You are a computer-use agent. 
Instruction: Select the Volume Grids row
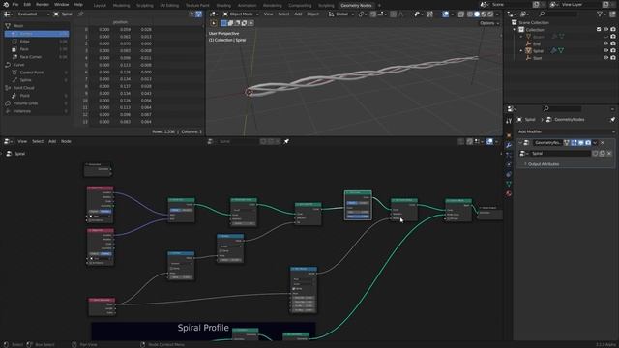[x=37, y=103]
